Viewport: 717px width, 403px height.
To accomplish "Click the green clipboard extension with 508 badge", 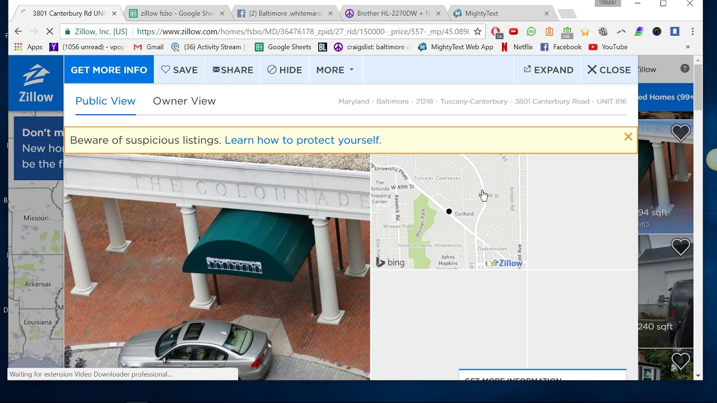I will click(567, 32).
